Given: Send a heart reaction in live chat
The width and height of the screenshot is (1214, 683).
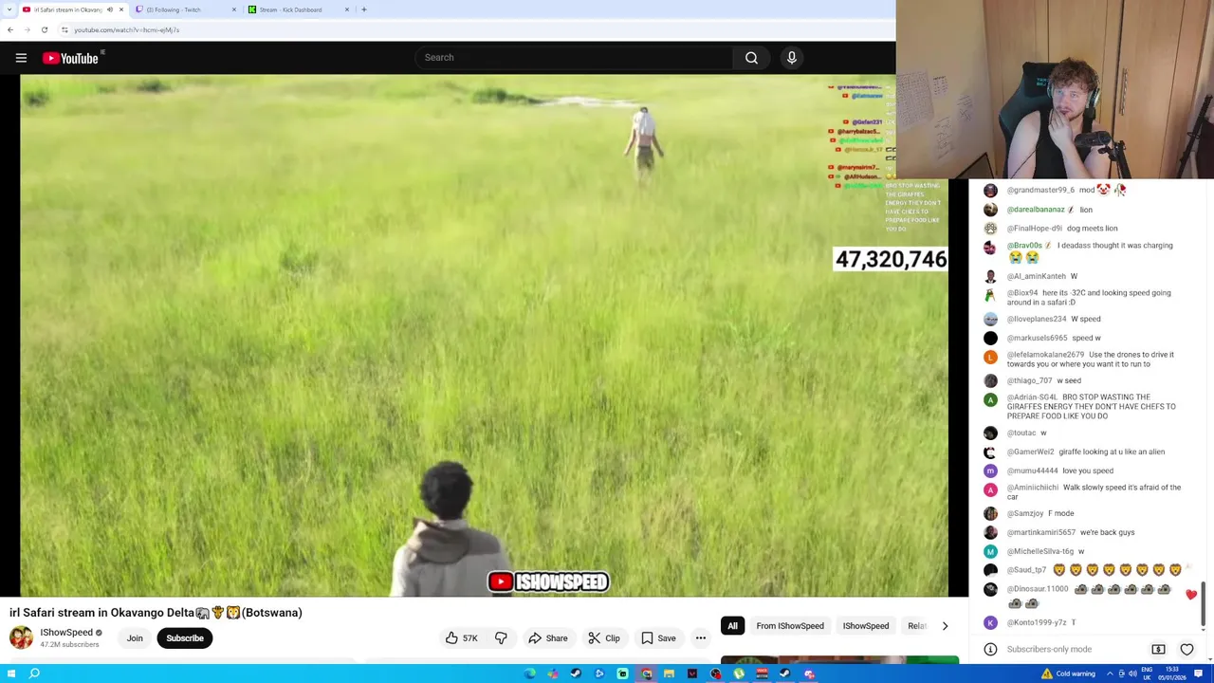Looking at the screenshot, I should pyautogui.click(x=1186, y=650).
